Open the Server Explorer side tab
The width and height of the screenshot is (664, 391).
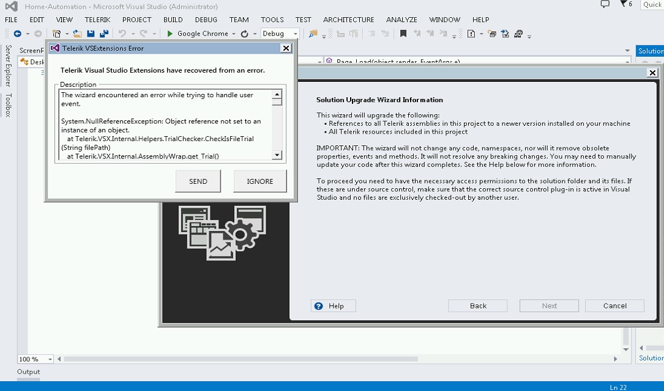8,65
